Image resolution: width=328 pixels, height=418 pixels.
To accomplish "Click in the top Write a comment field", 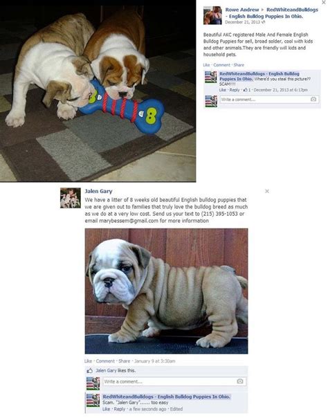I will click(x=269, y=100).
